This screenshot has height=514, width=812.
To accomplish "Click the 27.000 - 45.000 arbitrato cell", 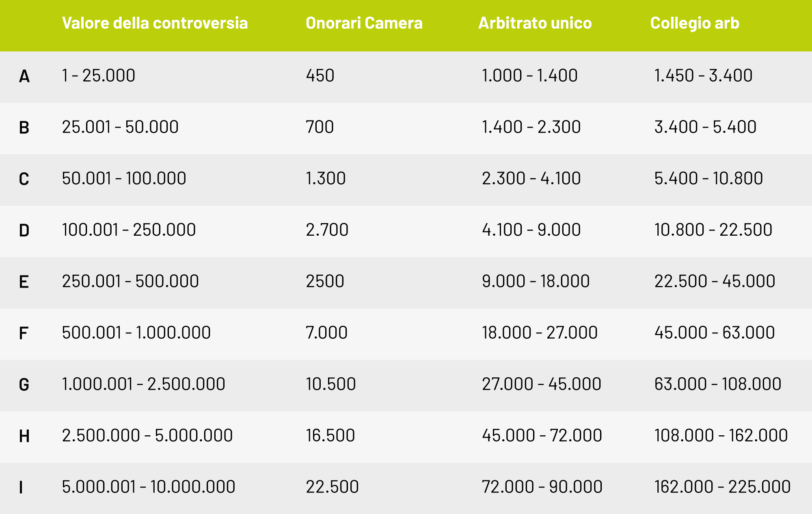I will point(541,384).
